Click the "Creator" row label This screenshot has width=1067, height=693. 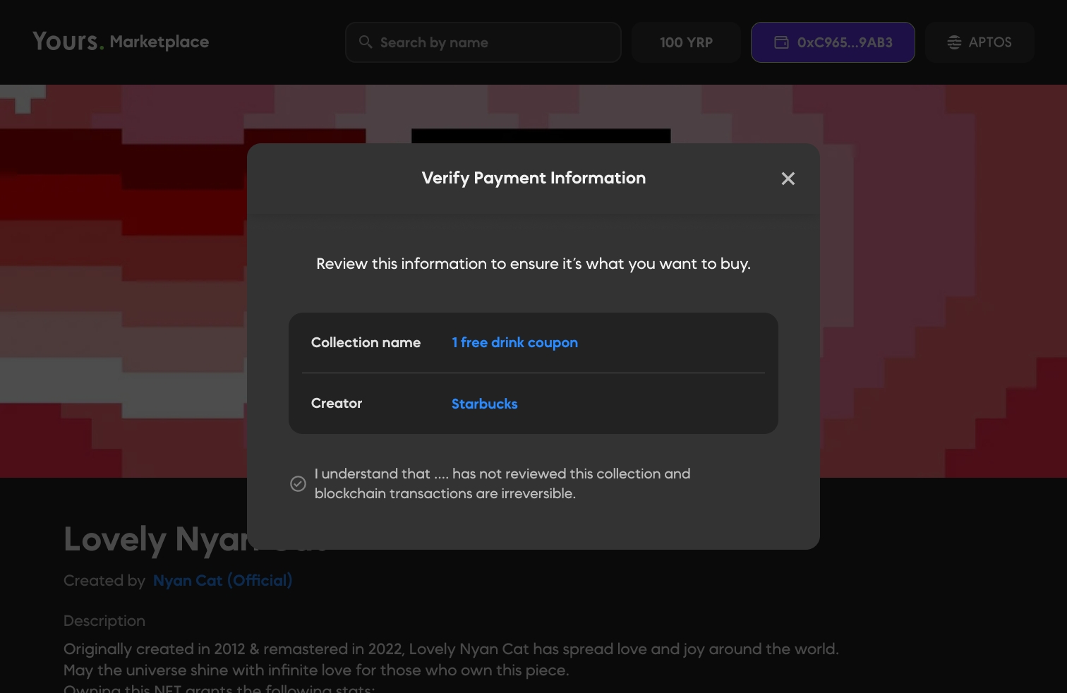tap(337, 403)
